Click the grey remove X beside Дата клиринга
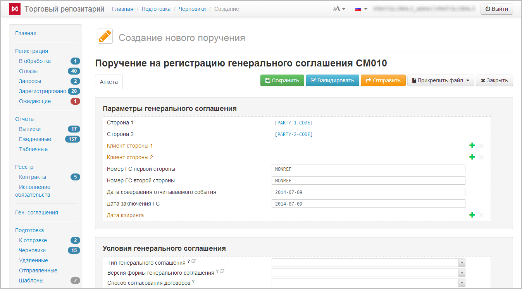 click(x=481, y=215)
